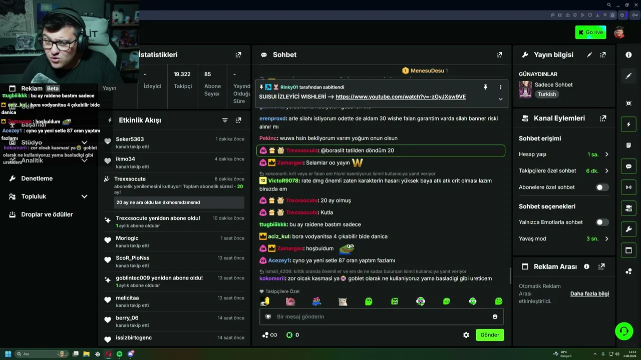
Task: Click the Sadece Sohbet category thumbnail
Action: pyautogui.click(x=525, y=89)
